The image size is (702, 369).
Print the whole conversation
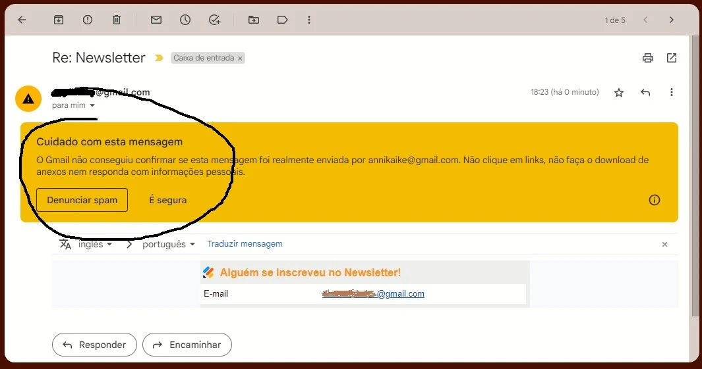(x=648, y=58)
